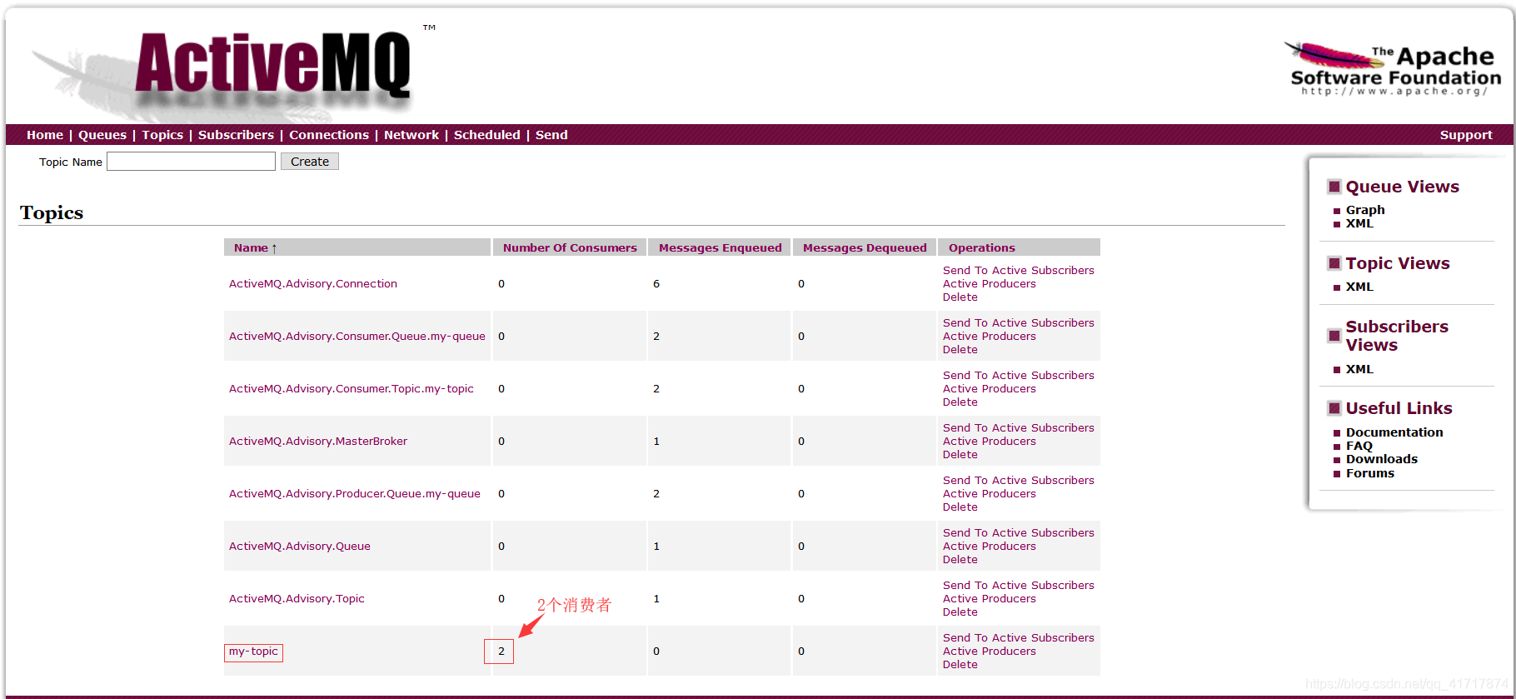View Active Producers for Advisory.Consumer.Queue.my-queue

coord(990,337)
